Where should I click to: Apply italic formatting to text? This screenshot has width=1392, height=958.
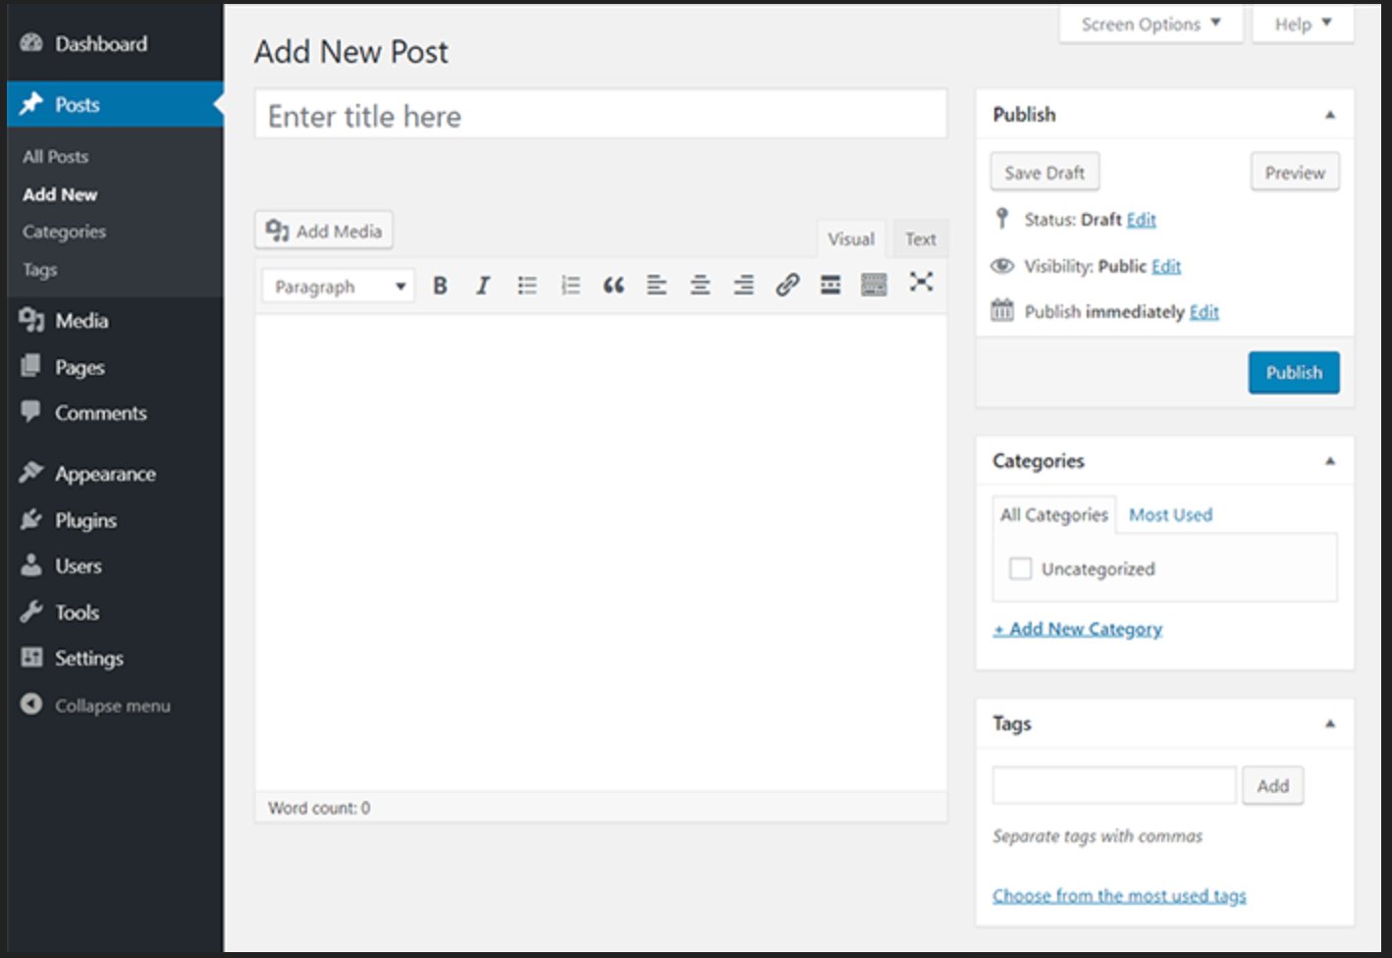point(483,286)
